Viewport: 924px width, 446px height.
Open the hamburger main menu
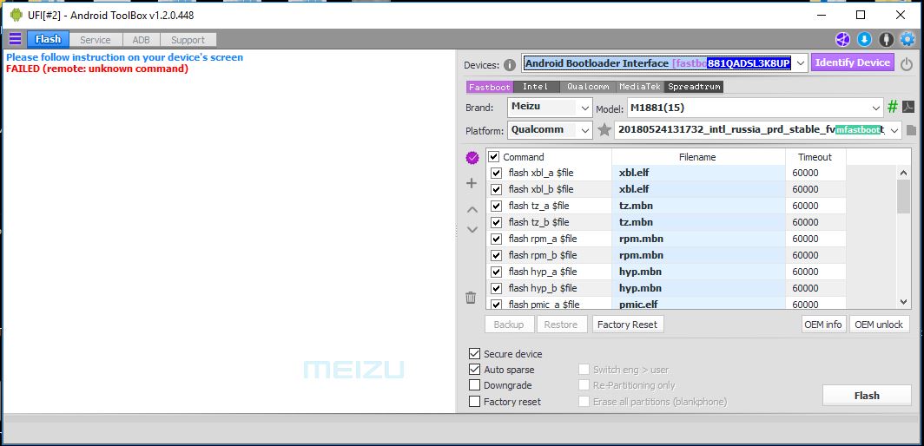(16, 39)
